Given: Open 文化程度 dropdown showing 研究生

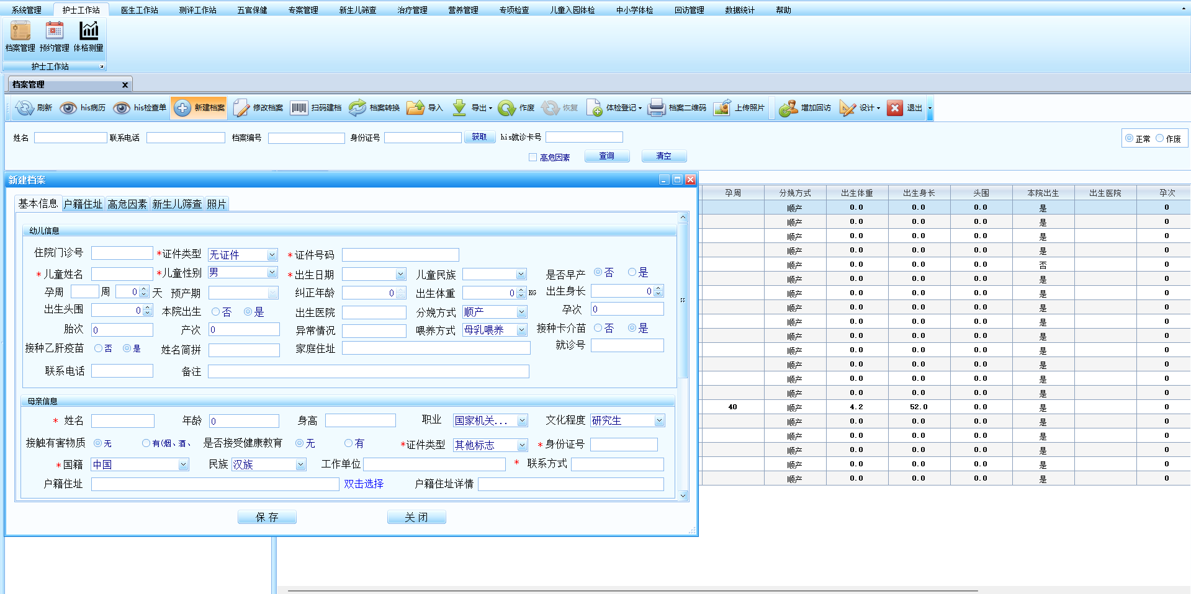Looking at the screenshot, I should coord(659,420).
